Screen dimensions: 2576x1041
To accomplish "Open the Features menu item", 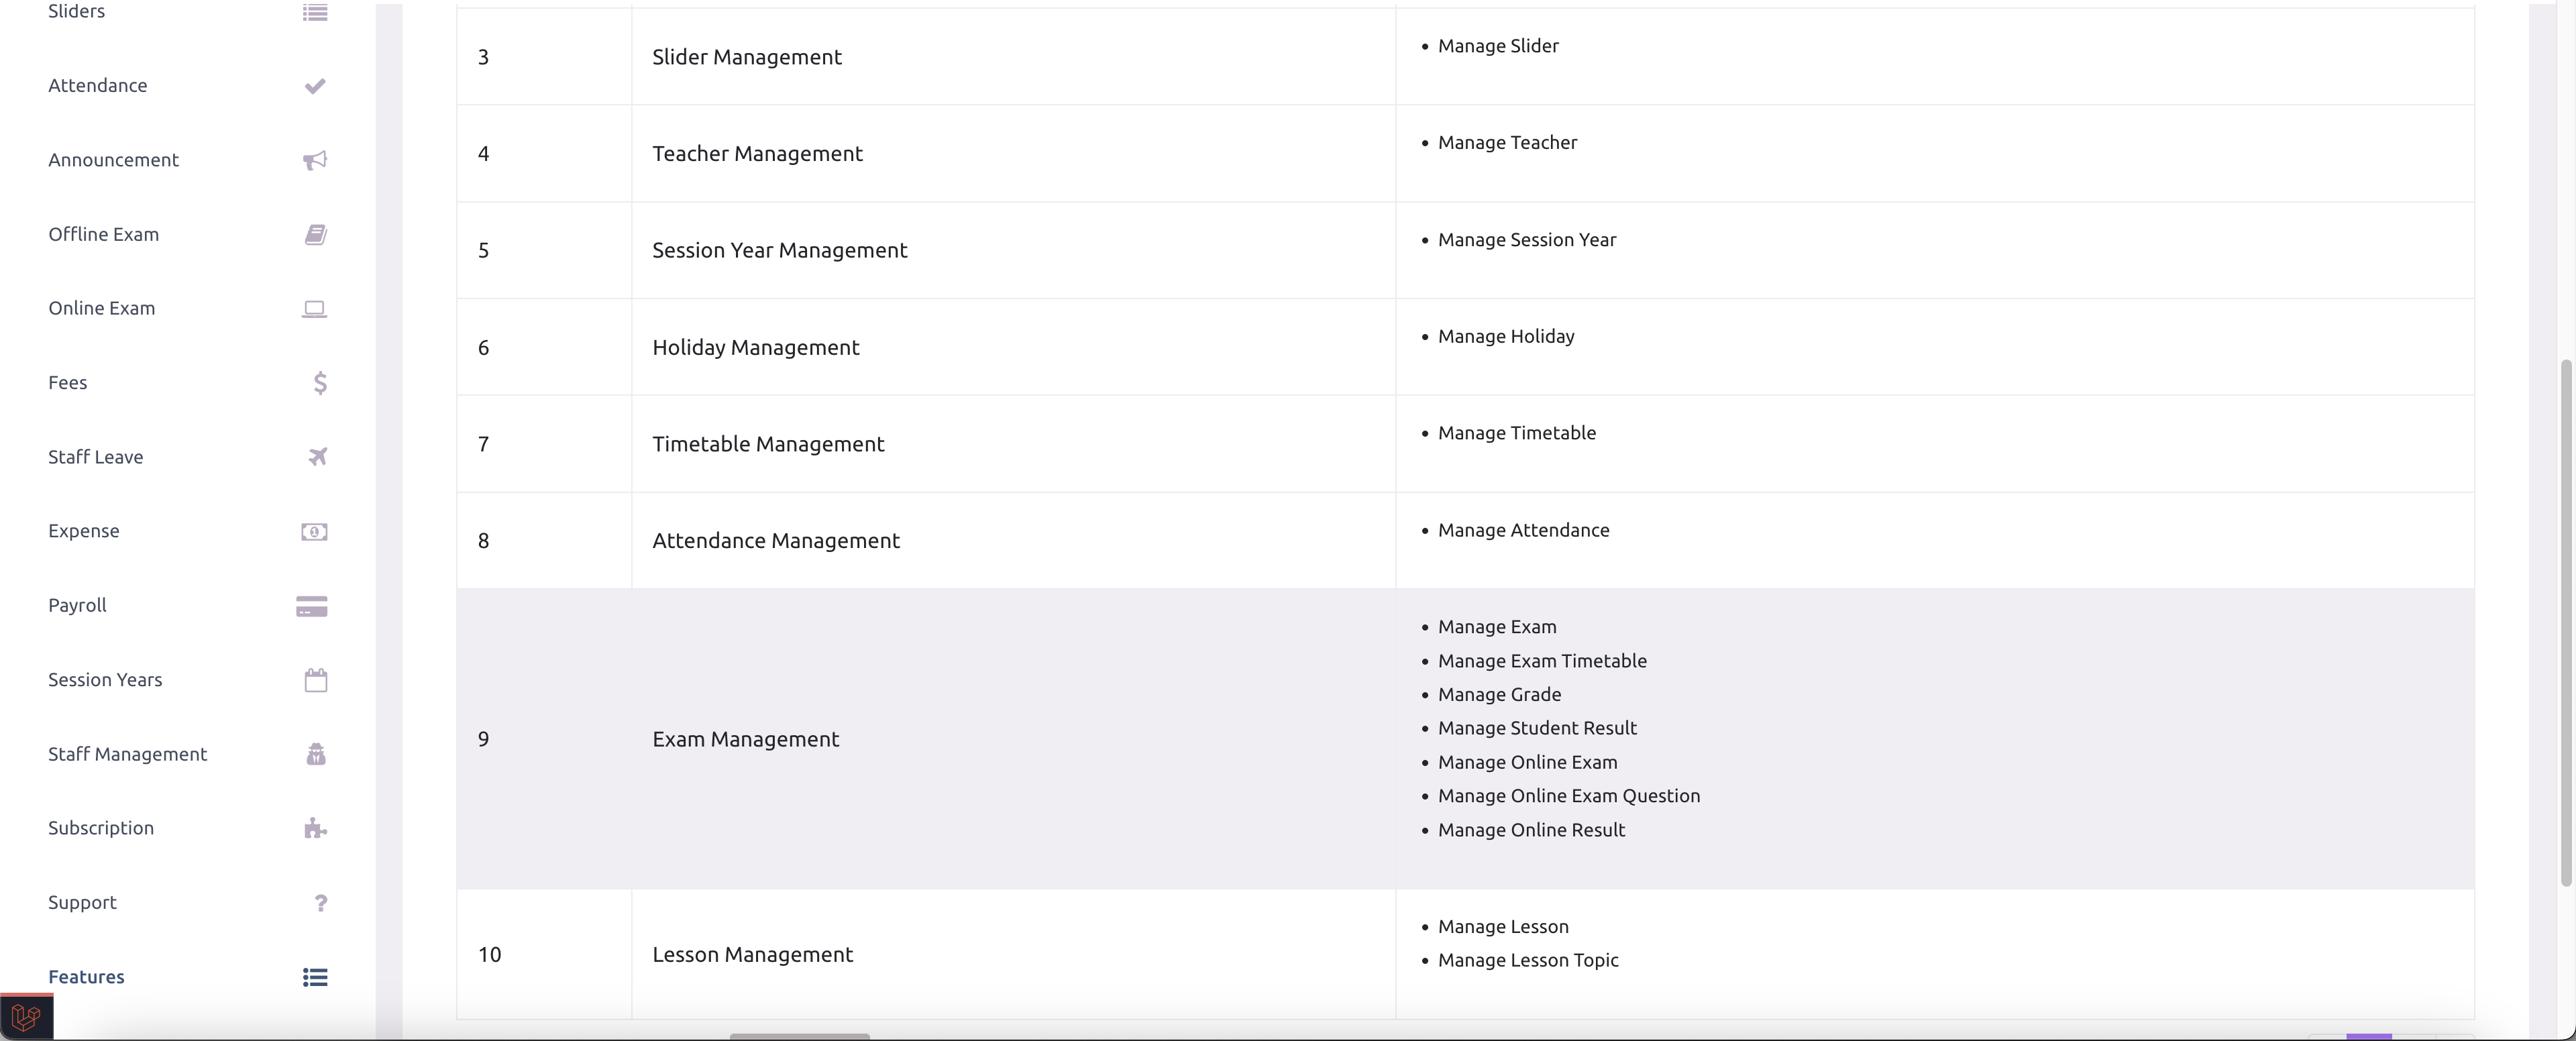I will coord(87,977).
